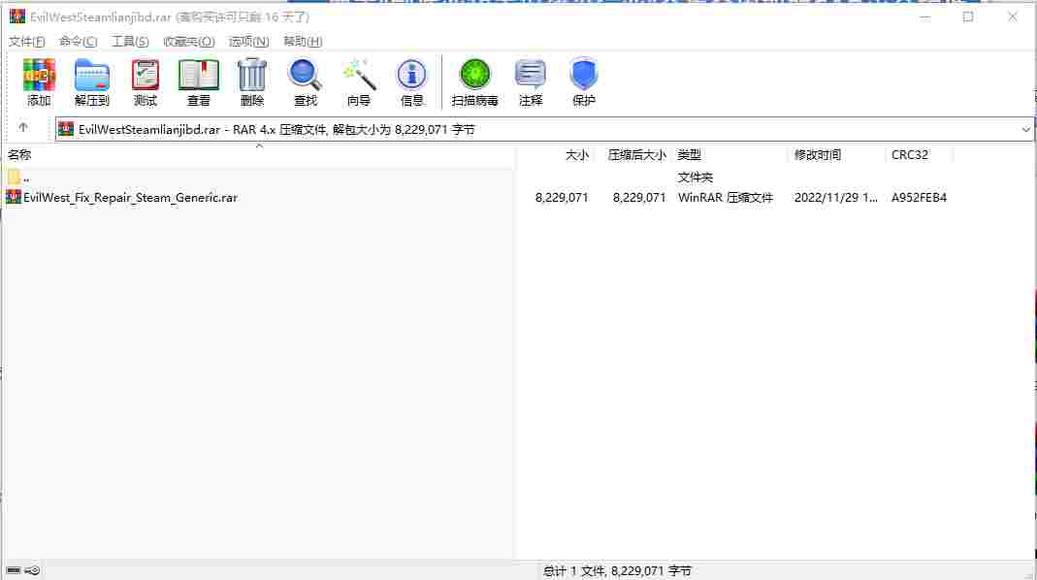Image resolution: width=1037 pixels, height=580 pixels.
Task: Click the key password icon in status bar
Action: point(32,570)
